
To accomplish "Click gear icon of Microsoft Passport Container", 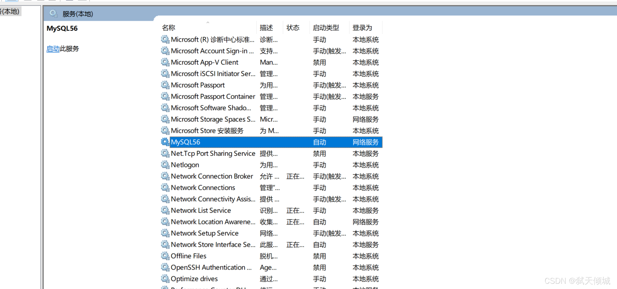I will (165, 96).
